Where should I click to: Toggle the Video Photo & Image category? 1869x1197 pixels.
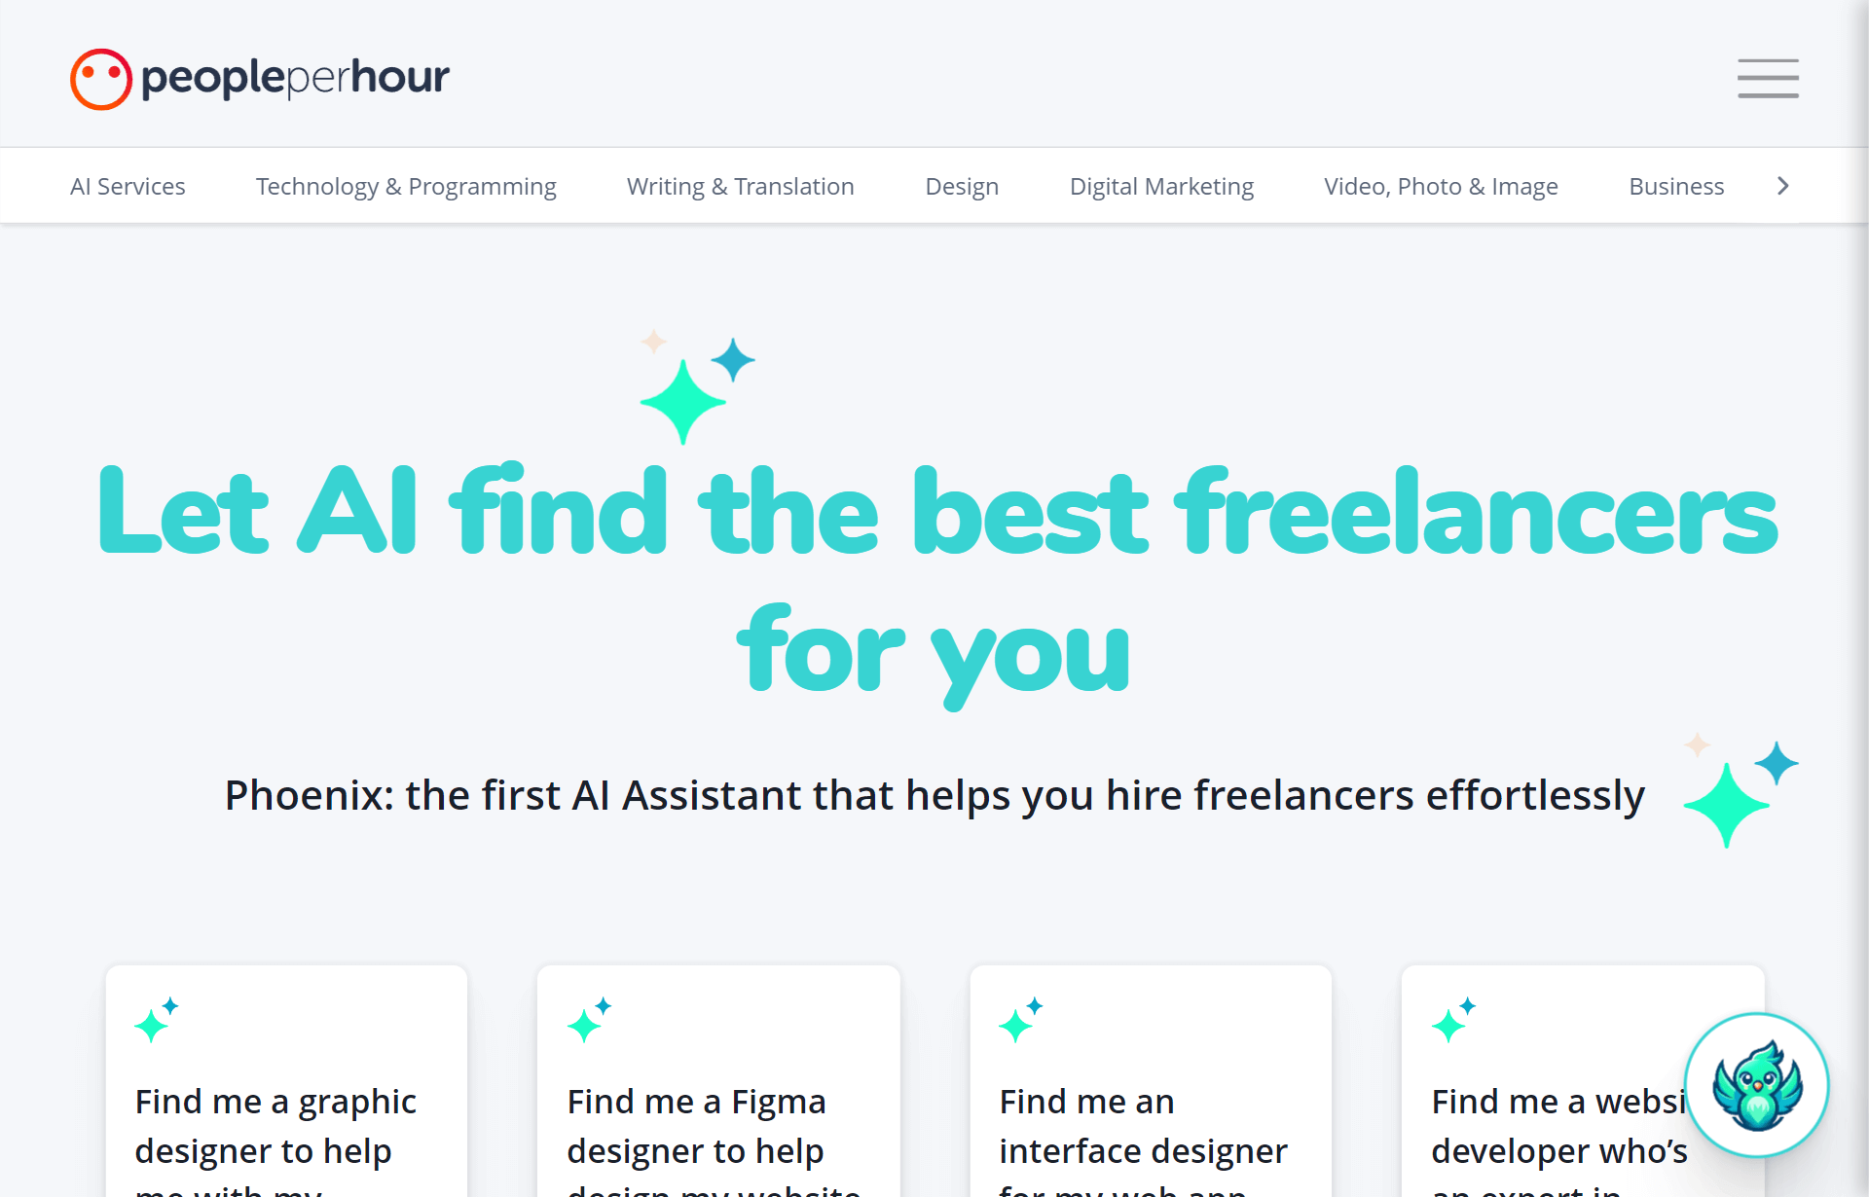pos(1442,185)
